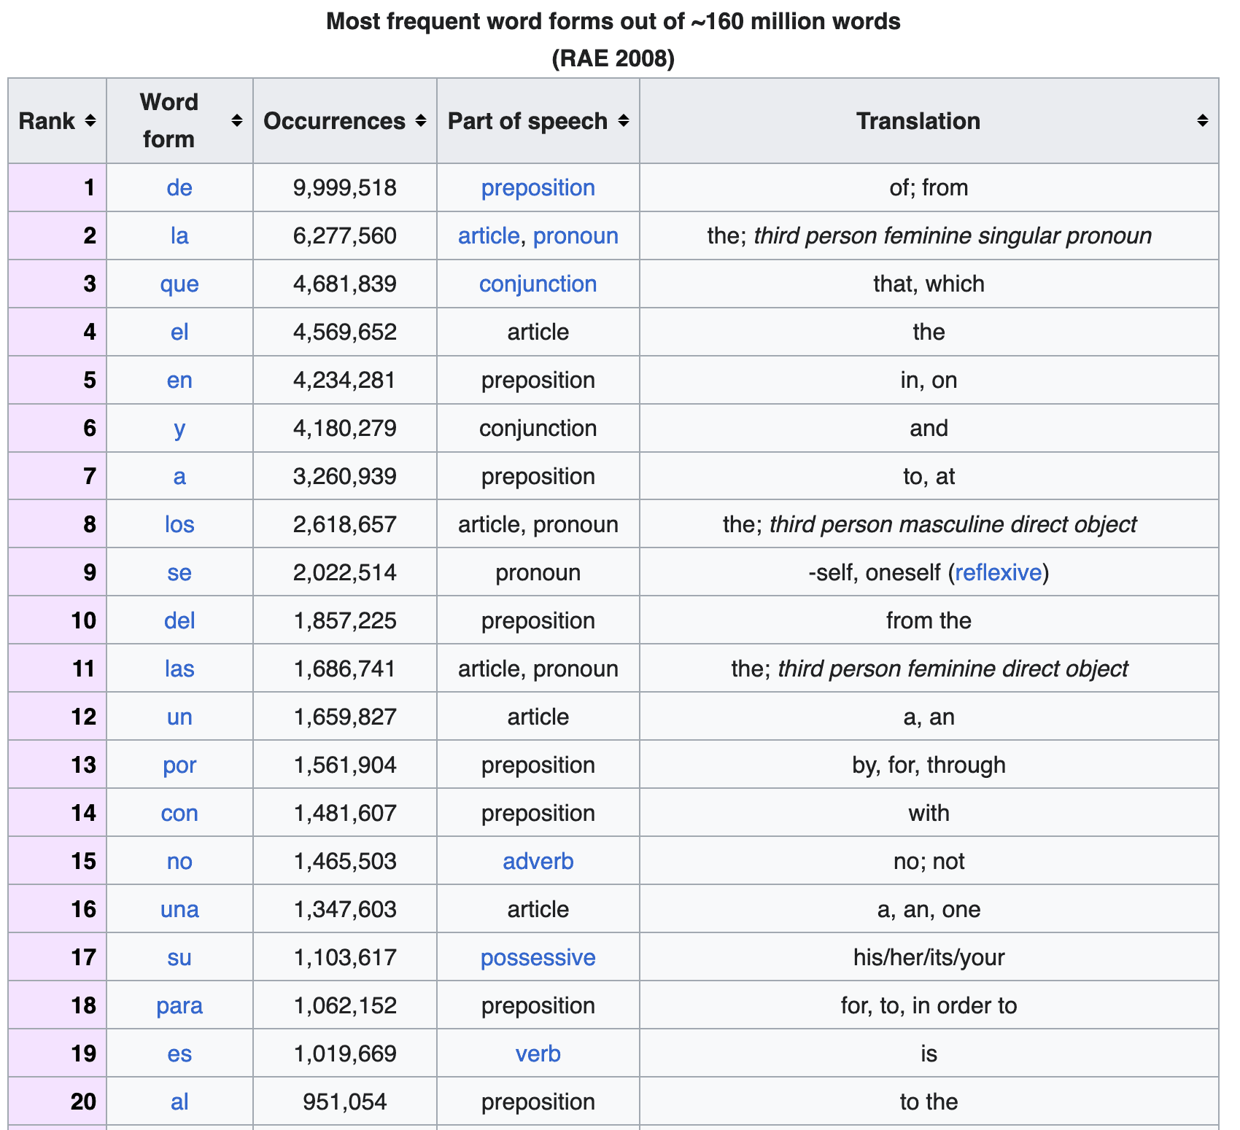Select the occurrences cell 9,999,518
This screenshot has height=1130, width=1240.
tap(344, 188)
